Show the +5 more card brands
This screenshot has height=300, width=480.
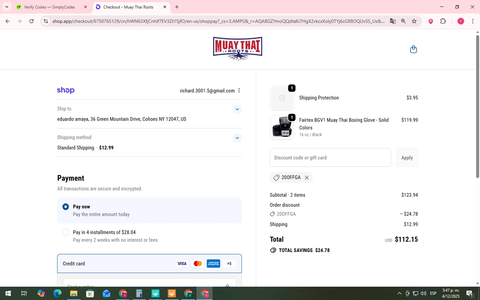pyautogui.click(x=229, y=264)
